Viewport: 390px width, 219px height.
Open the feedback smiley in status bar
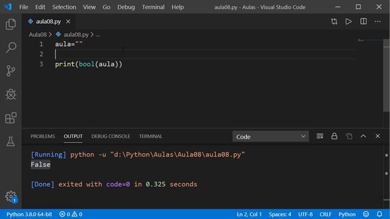366,214
